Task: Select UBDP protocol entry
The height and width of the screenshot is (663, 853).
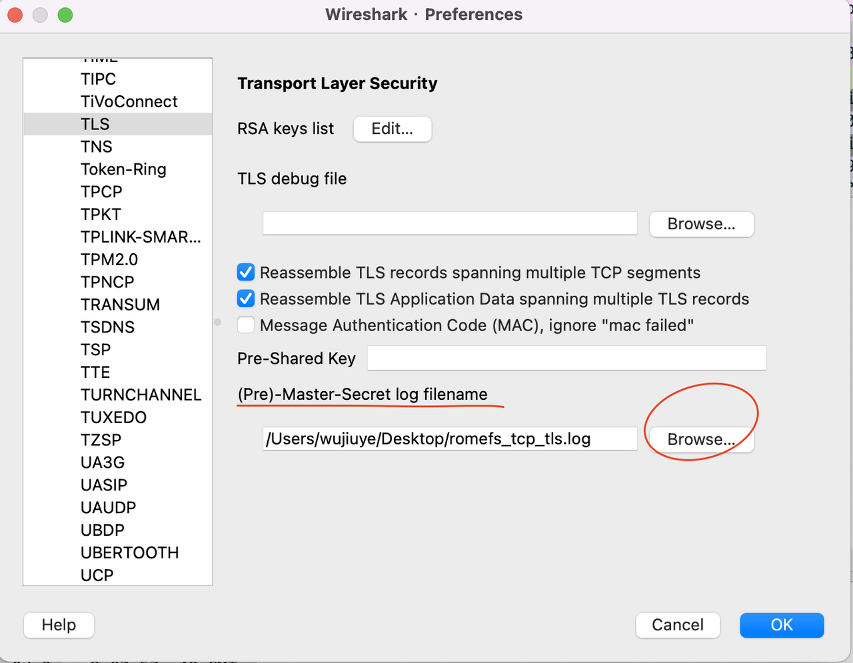Action: (x=118, y=530)
